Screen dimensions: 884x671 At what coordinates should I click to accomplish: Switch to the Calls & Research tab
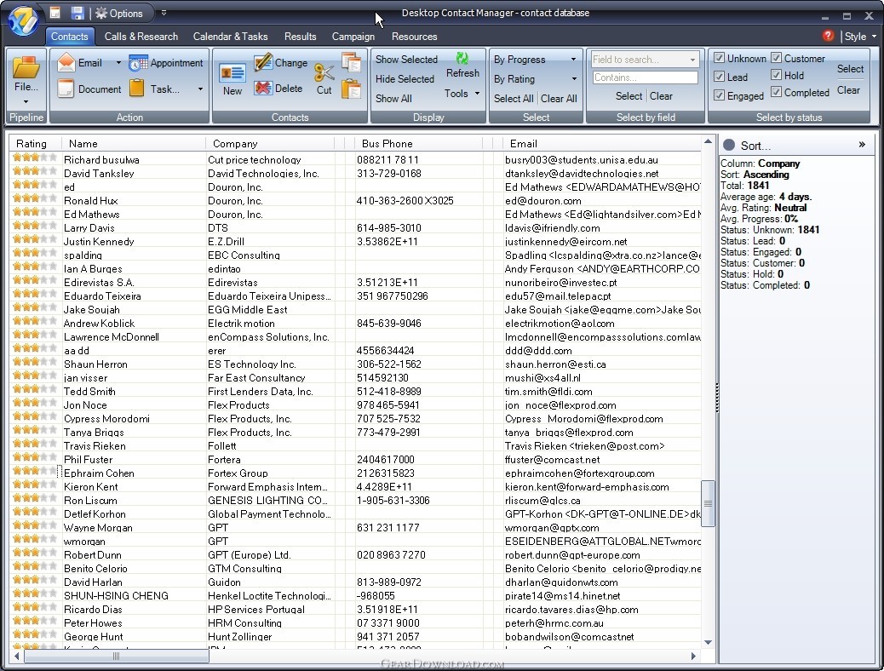141,37
